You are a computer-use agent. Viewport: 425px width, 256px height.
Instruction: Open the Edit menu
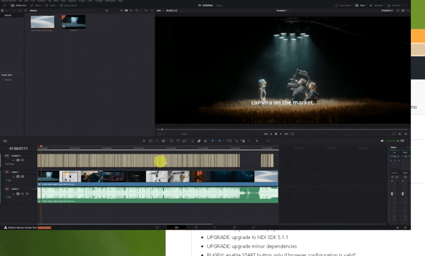[x=26, y=1]
